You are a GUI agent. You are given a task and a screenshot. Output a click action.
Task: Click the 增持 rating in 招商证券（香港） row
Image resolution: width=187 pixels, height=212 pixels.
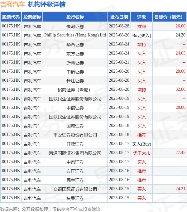tap(141, 90)
